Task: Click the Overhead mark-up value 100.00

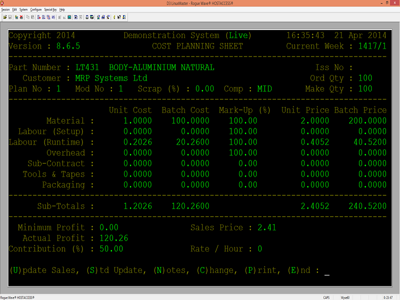Action: tap(243, 153)
